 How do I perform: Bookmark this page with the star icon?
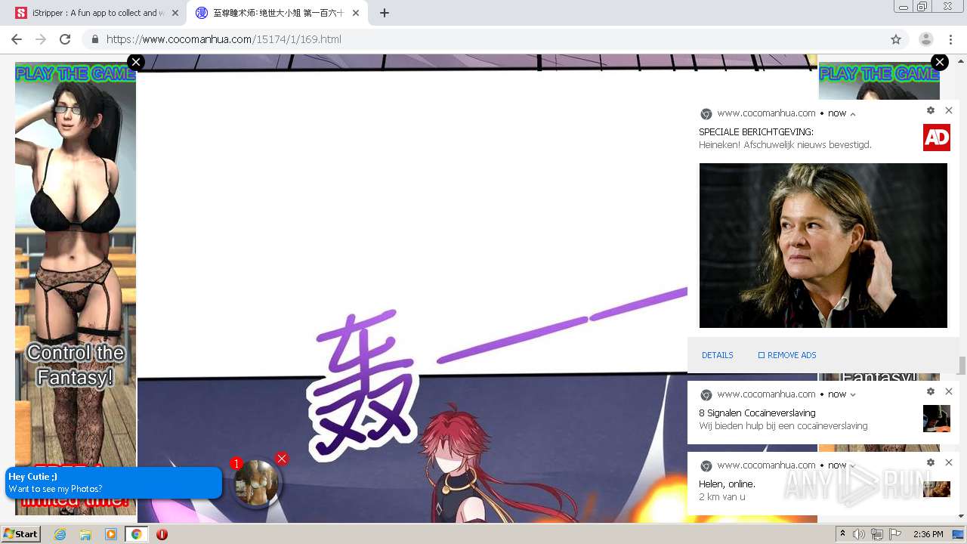[x=896, y=39]
